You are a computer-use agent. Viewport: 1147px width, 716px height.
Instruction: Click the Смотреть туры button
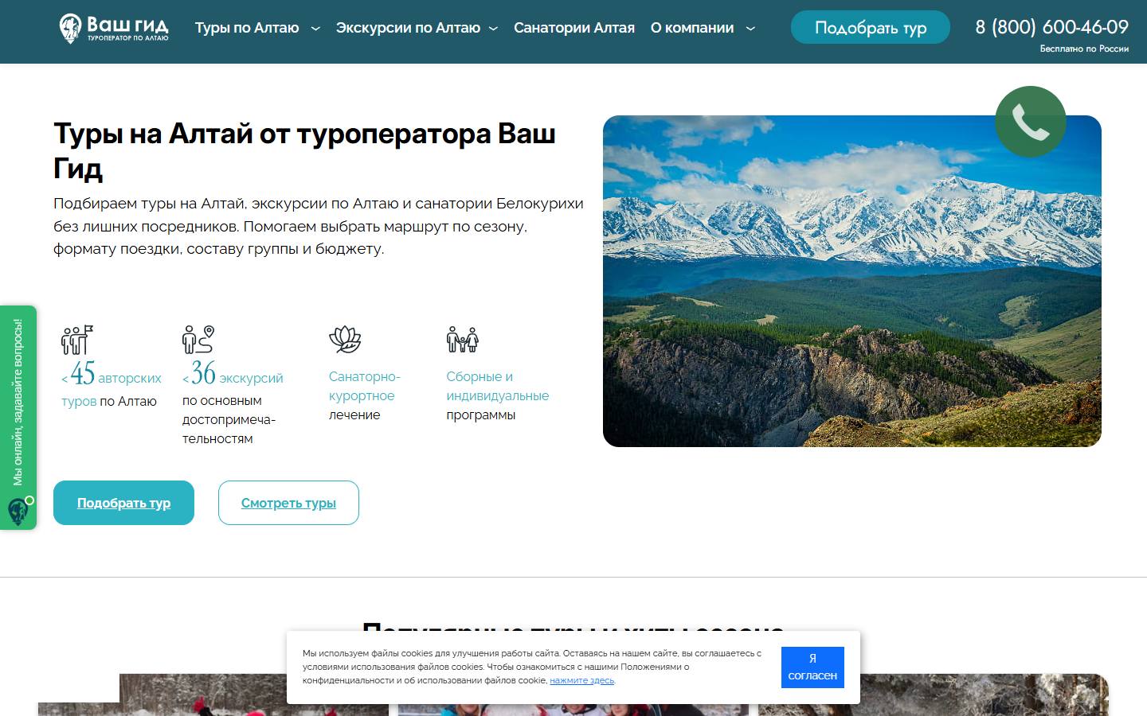288,503
